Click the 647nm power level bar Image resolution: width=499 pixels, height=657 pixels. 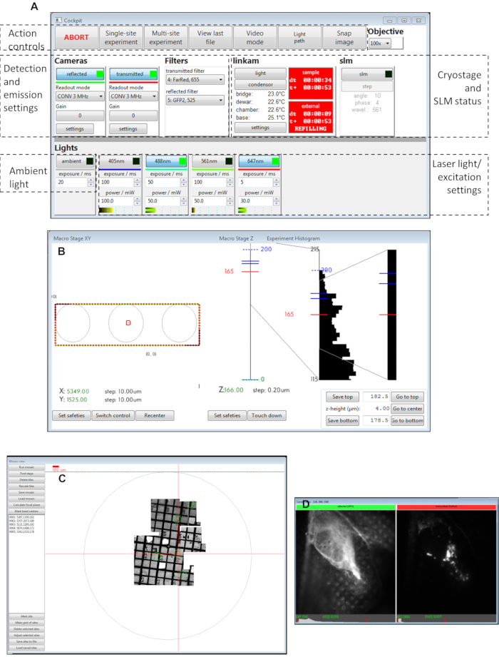pos(259,210)
